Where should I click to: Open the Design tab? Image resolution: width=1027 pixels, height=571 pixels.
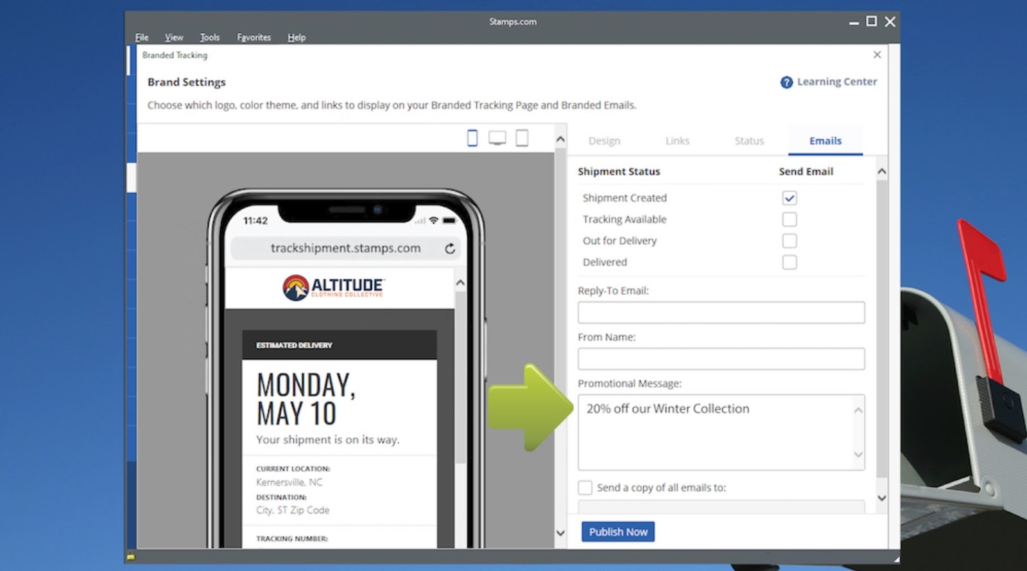click(604, 141)
